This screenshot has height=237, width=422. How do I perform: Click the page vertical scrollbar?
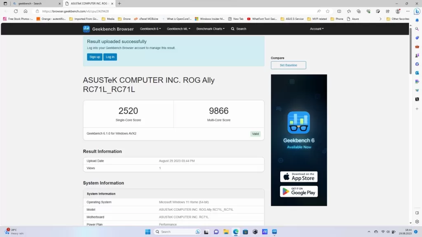click(410, 50)
